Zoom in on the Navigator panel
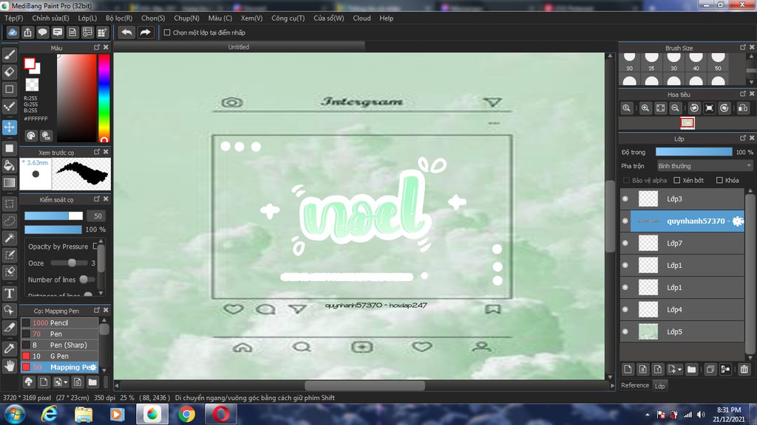The image size is (757, 425). coord(645,108)
